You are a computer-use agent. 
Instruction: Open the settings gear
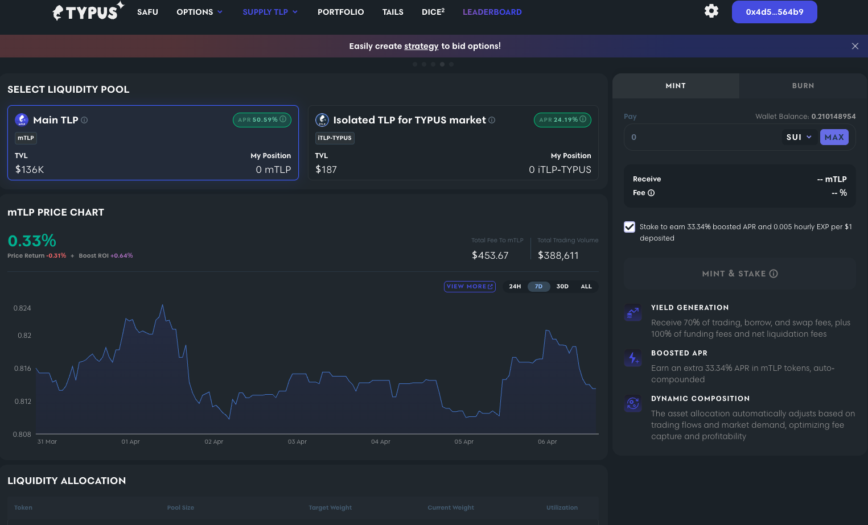(711, 11)
